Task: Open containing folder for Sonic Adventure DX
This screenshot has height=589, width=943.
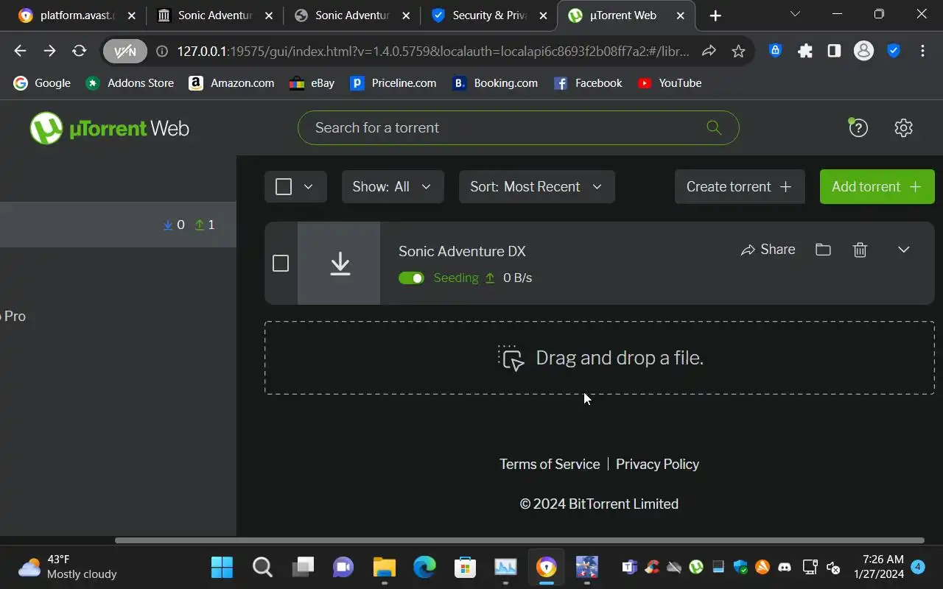Action: pyautogui.click(x=823, y=250)
